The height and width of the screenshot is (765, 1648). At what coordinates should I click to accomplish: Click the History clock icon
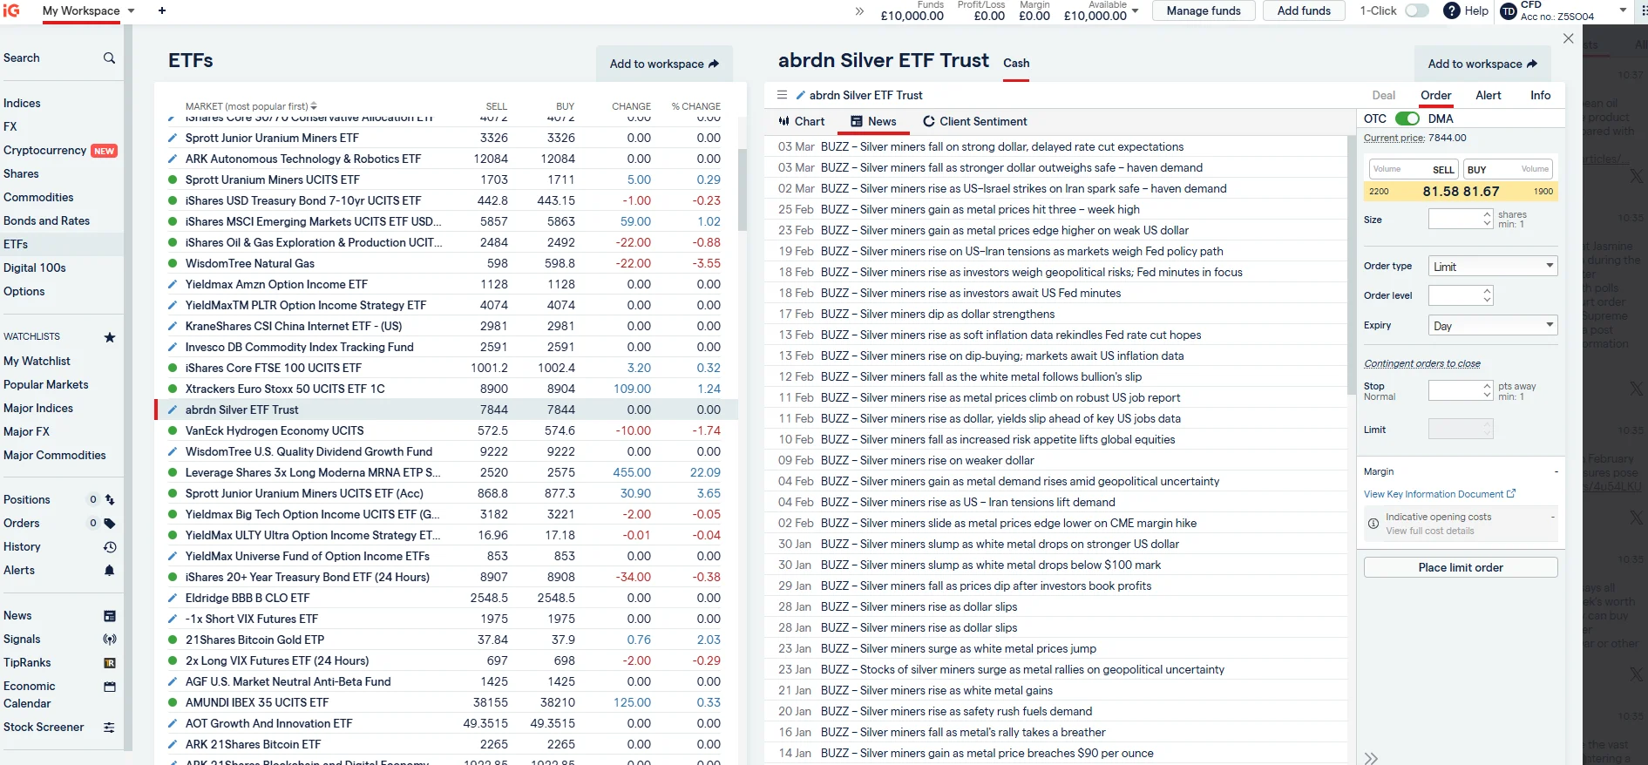tap(110, 547)
